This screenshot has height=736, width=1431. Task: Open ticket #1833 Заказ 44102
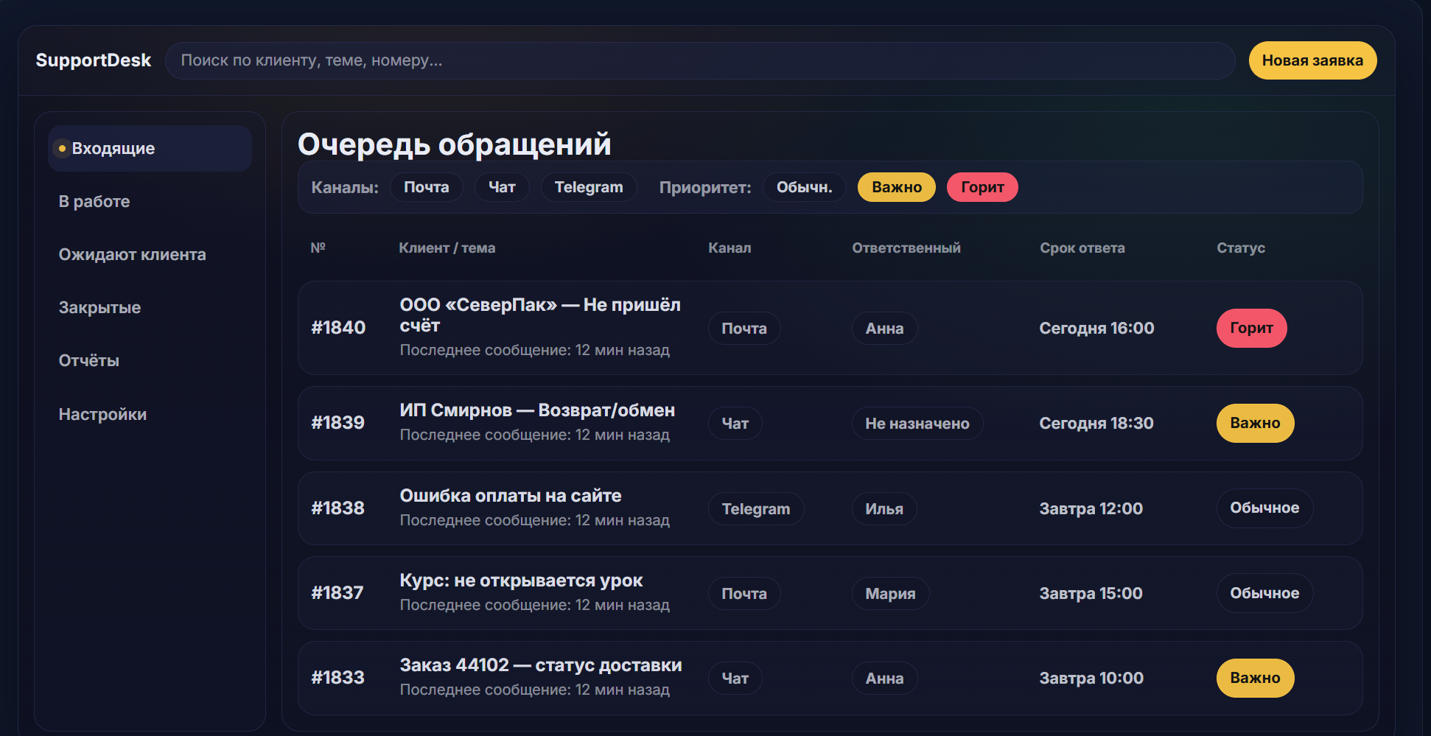click(x=540, y=664)
